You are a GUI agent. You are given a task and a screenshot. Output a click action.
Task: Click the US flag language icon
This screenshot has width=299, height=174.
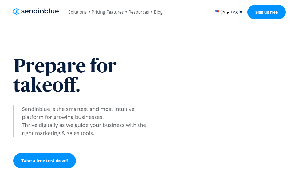point(217,12)
